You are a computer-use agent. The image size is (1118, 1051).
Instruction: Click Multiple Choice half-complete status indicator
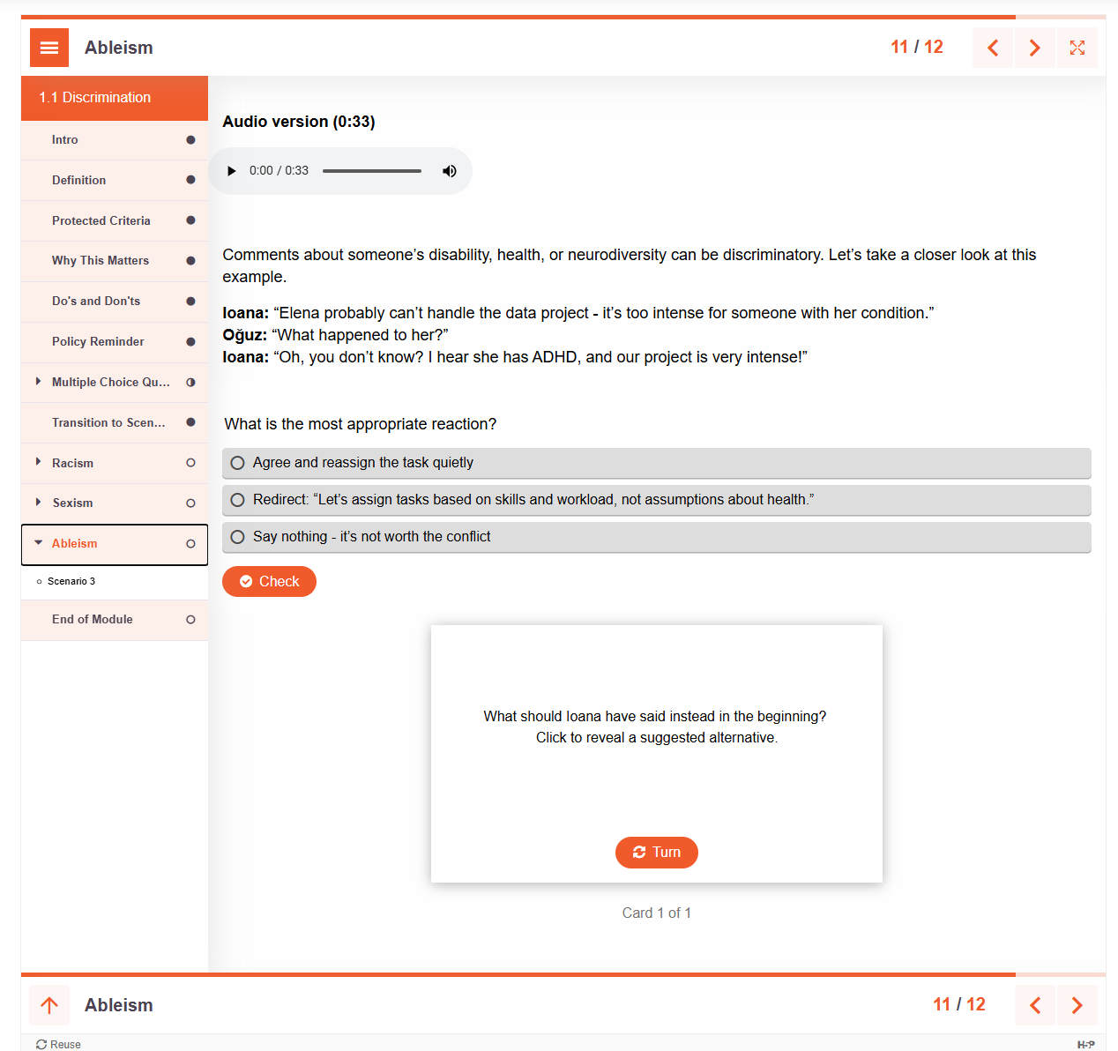click(190, 383)
